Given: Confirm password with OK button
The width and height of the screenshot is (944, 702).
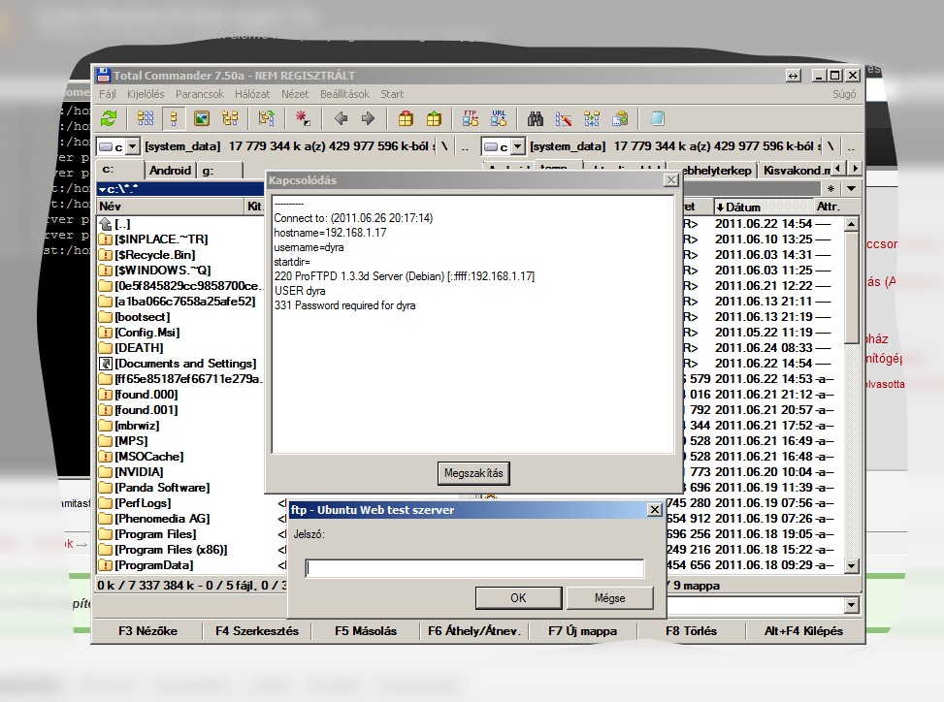Looking at the screenshot, I should pyautogui.click(x=518, y=598).
